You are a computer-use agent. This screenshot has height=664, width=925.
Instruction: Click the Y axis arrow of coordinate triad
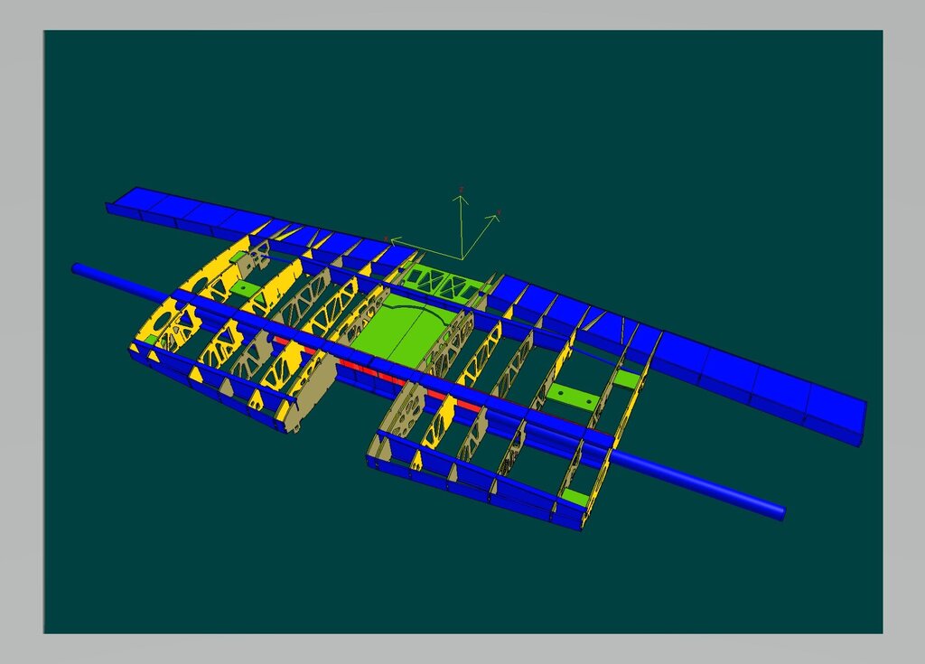[495, 217]
